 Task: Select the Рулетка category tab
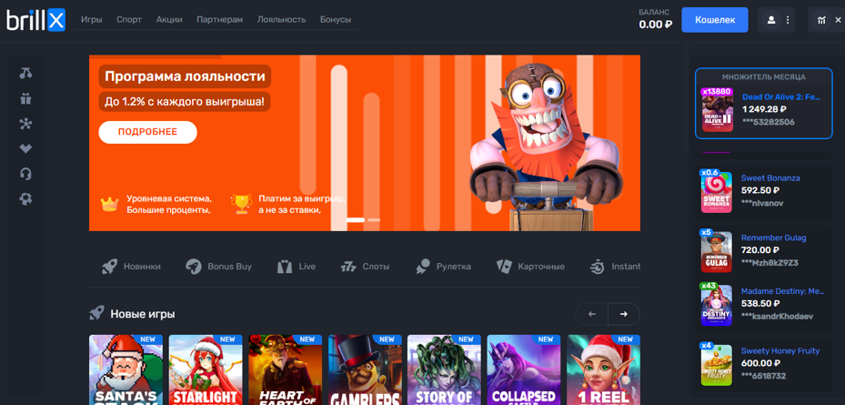coord(443,267)
